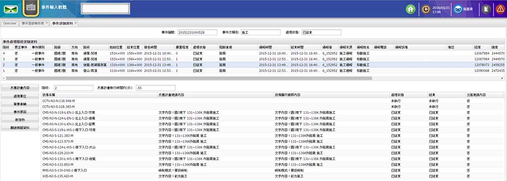Select stage row 4 in the table
Screen dimensions: 507x181
(253, 53)
